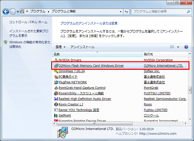
Task: Click the OmniPass key icon
Action: [56, 71]
